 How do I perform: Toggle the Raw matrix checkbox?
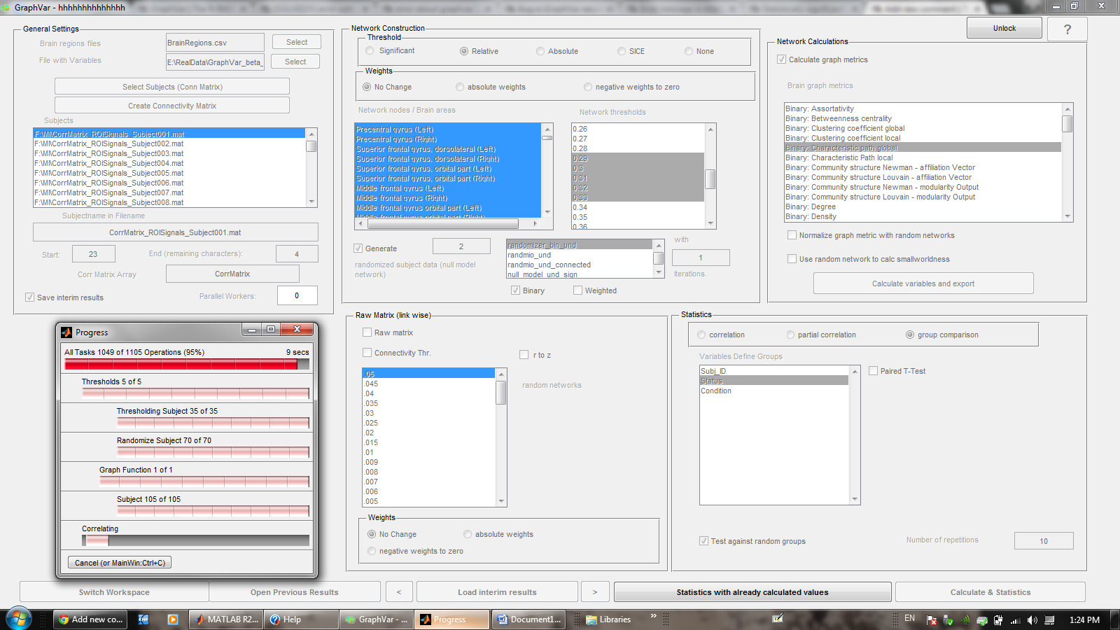coord(367,332)
